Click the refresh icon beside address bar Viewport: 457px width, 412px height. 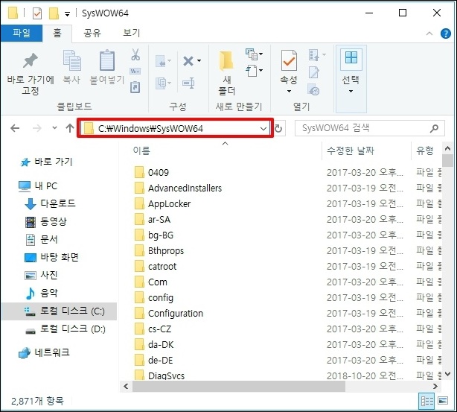[x=278, y=128]
